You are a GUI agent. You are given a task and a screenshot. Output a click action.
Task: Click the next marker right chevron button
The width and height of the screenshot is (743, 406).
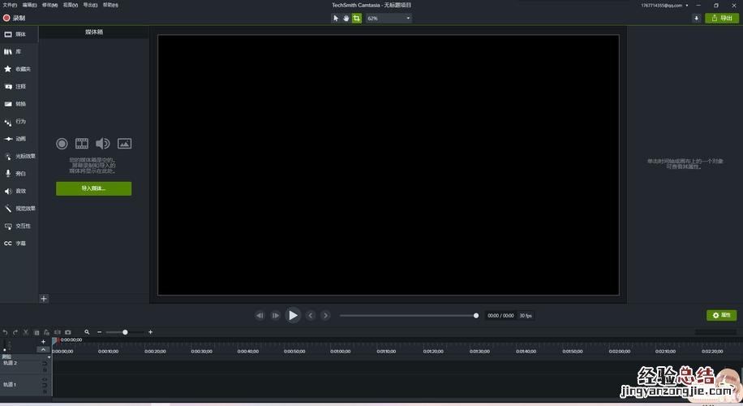(x=325, y=315)
